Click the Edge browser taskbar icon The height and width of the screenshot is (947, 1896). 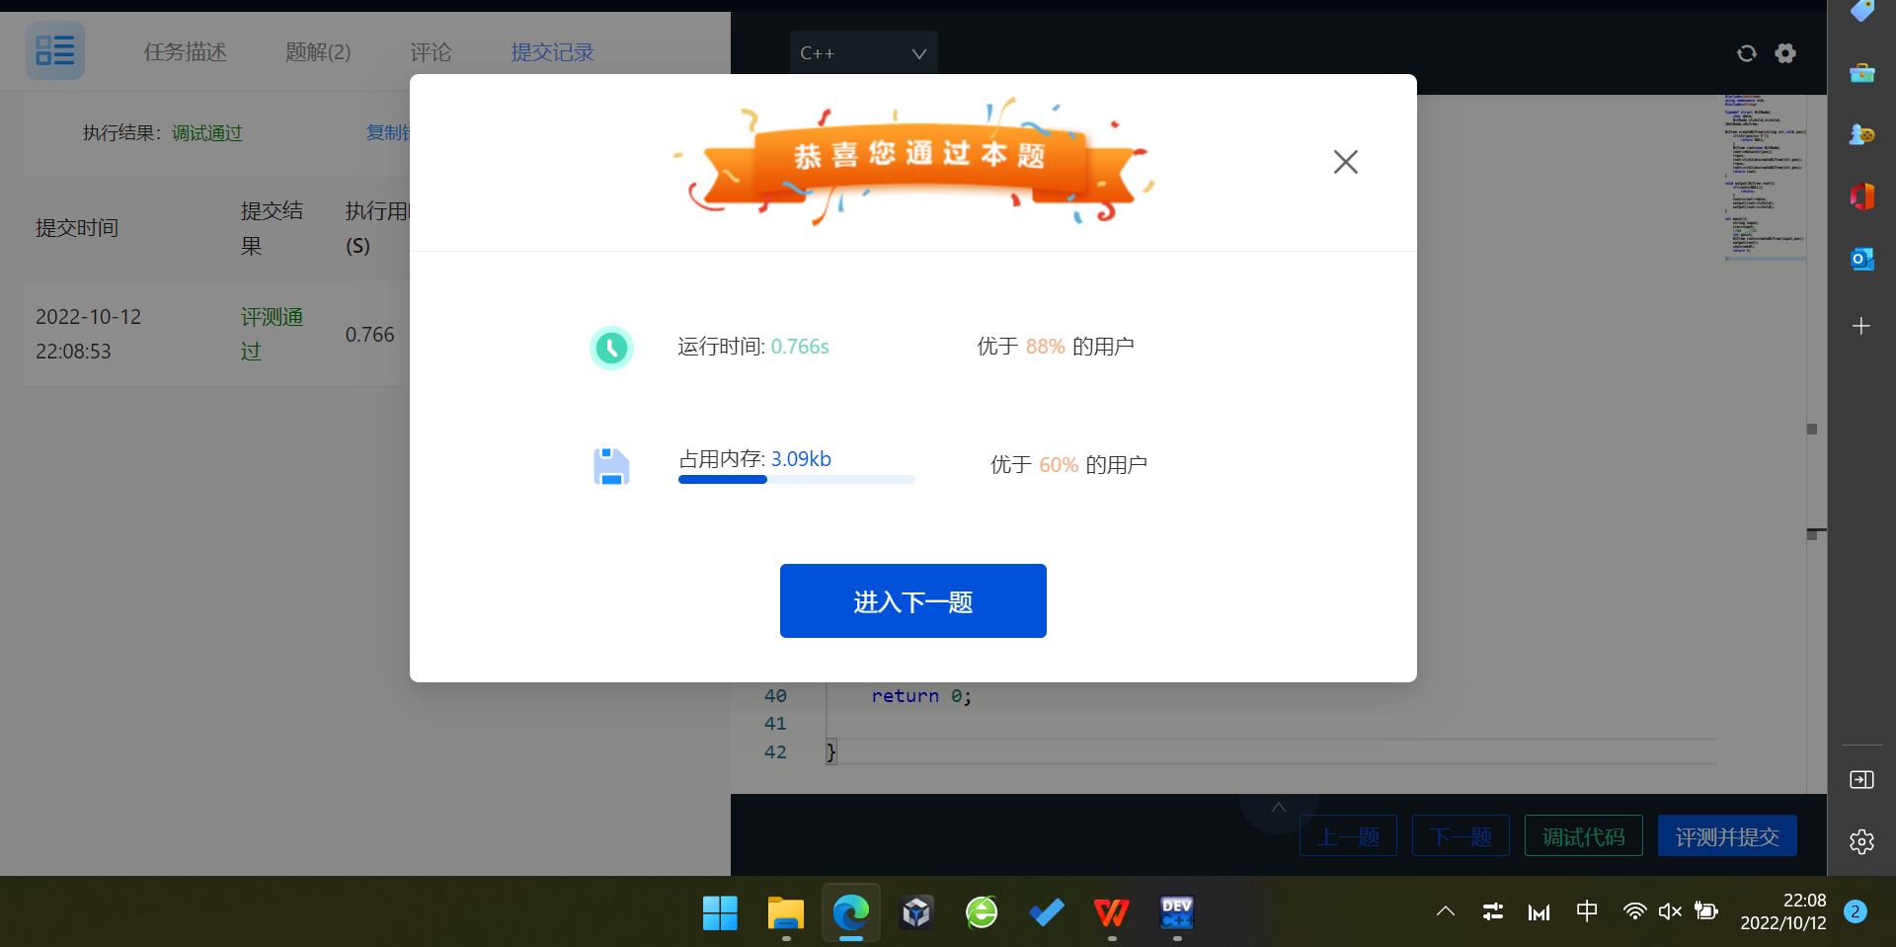point(850,912)
